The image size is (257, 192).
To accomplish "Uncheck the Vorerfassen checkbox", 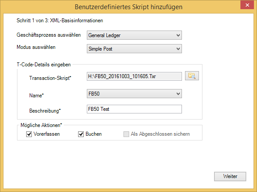I will [x=29, y=134].
